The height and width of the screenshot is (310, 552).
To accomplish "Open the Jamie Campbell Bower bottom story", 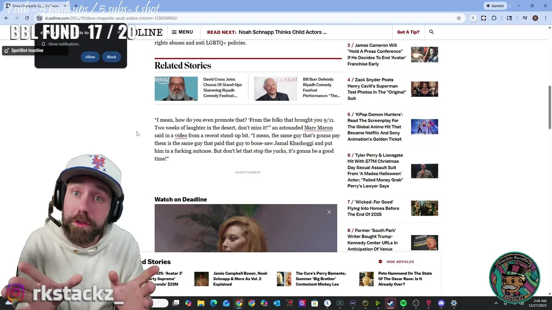I will (x=240, y=279).
